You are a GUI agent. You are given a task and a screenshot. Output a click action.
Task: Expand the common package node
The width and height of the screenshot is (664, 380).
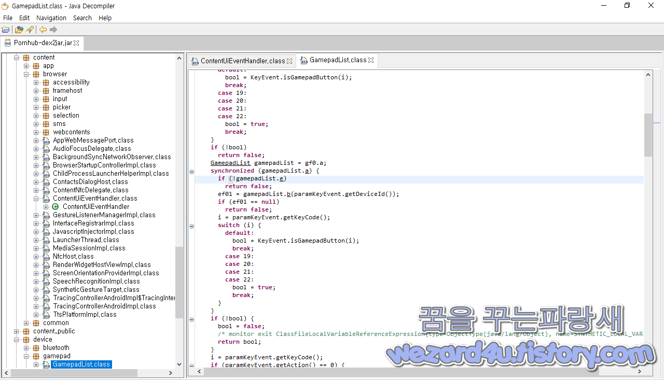pos(26,323)
